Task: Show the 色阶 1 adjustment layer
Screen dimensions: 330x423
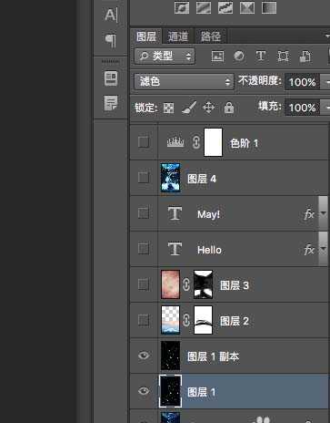Action: 144,142
